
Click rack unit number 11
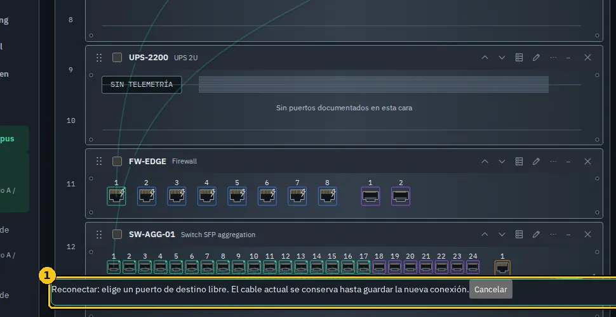(x=70, y=184)
